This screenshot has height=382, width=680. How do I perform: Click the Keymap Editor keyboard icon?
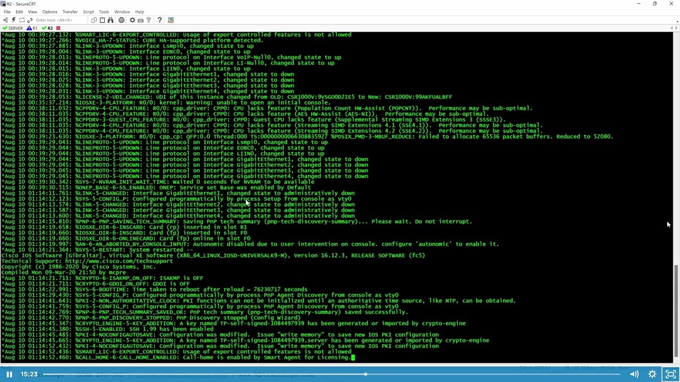coord(140,20)
